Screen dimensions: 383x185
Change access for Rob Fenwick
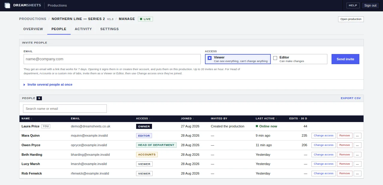pos(323,173)
